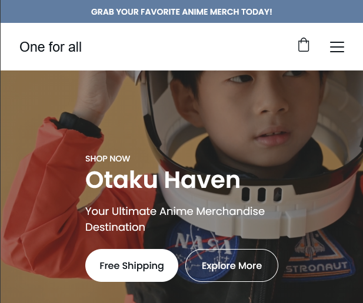Click the SHOP NOW label

(x=108, y=159)
